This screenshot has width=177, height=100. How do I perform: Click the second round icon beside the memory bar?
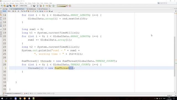coord(70,6)
